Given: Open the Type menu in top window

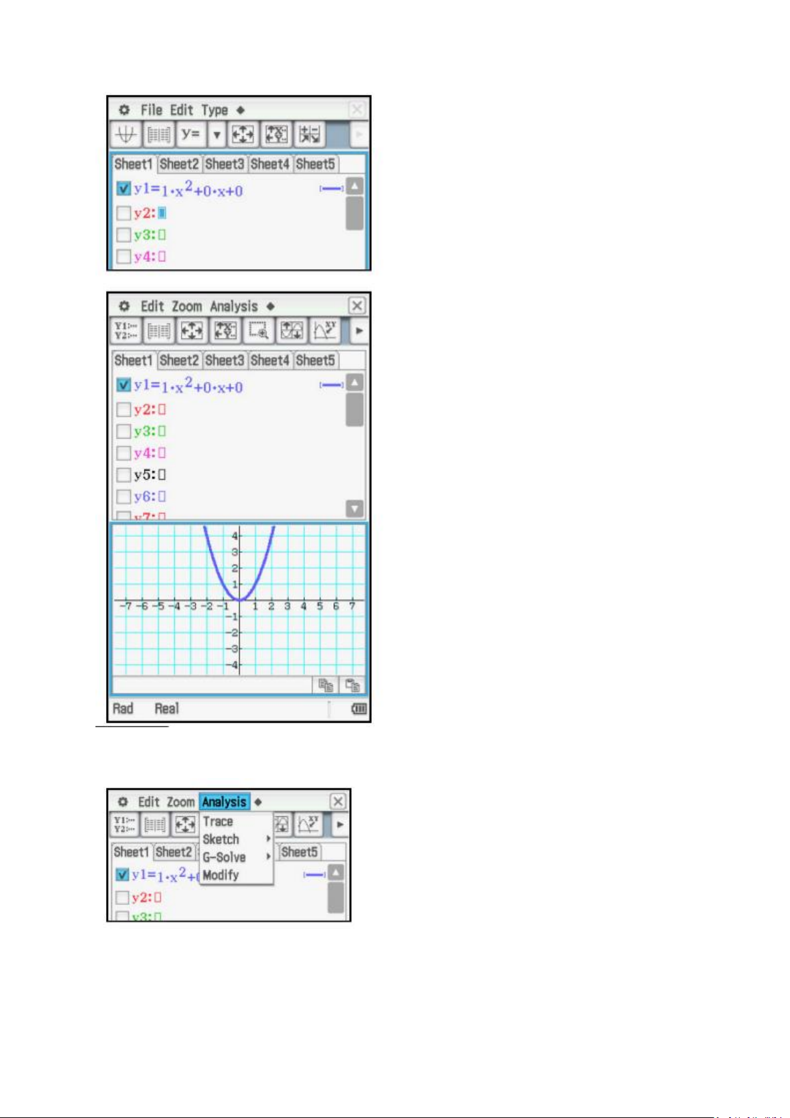Looking at the screenshot, I should [215, 110].
